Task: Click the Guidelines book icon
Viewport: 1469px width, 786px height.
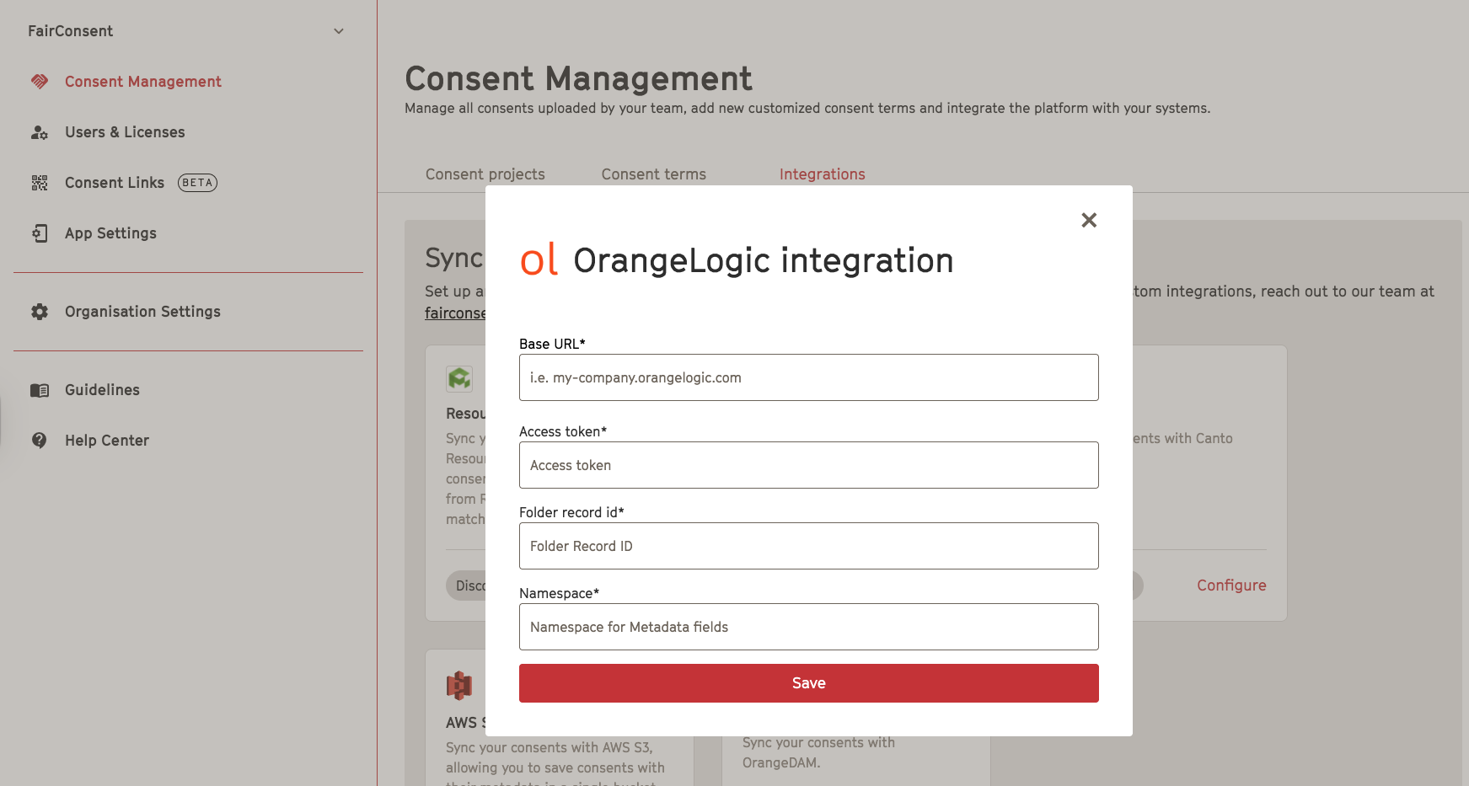Action: (40, 390)
